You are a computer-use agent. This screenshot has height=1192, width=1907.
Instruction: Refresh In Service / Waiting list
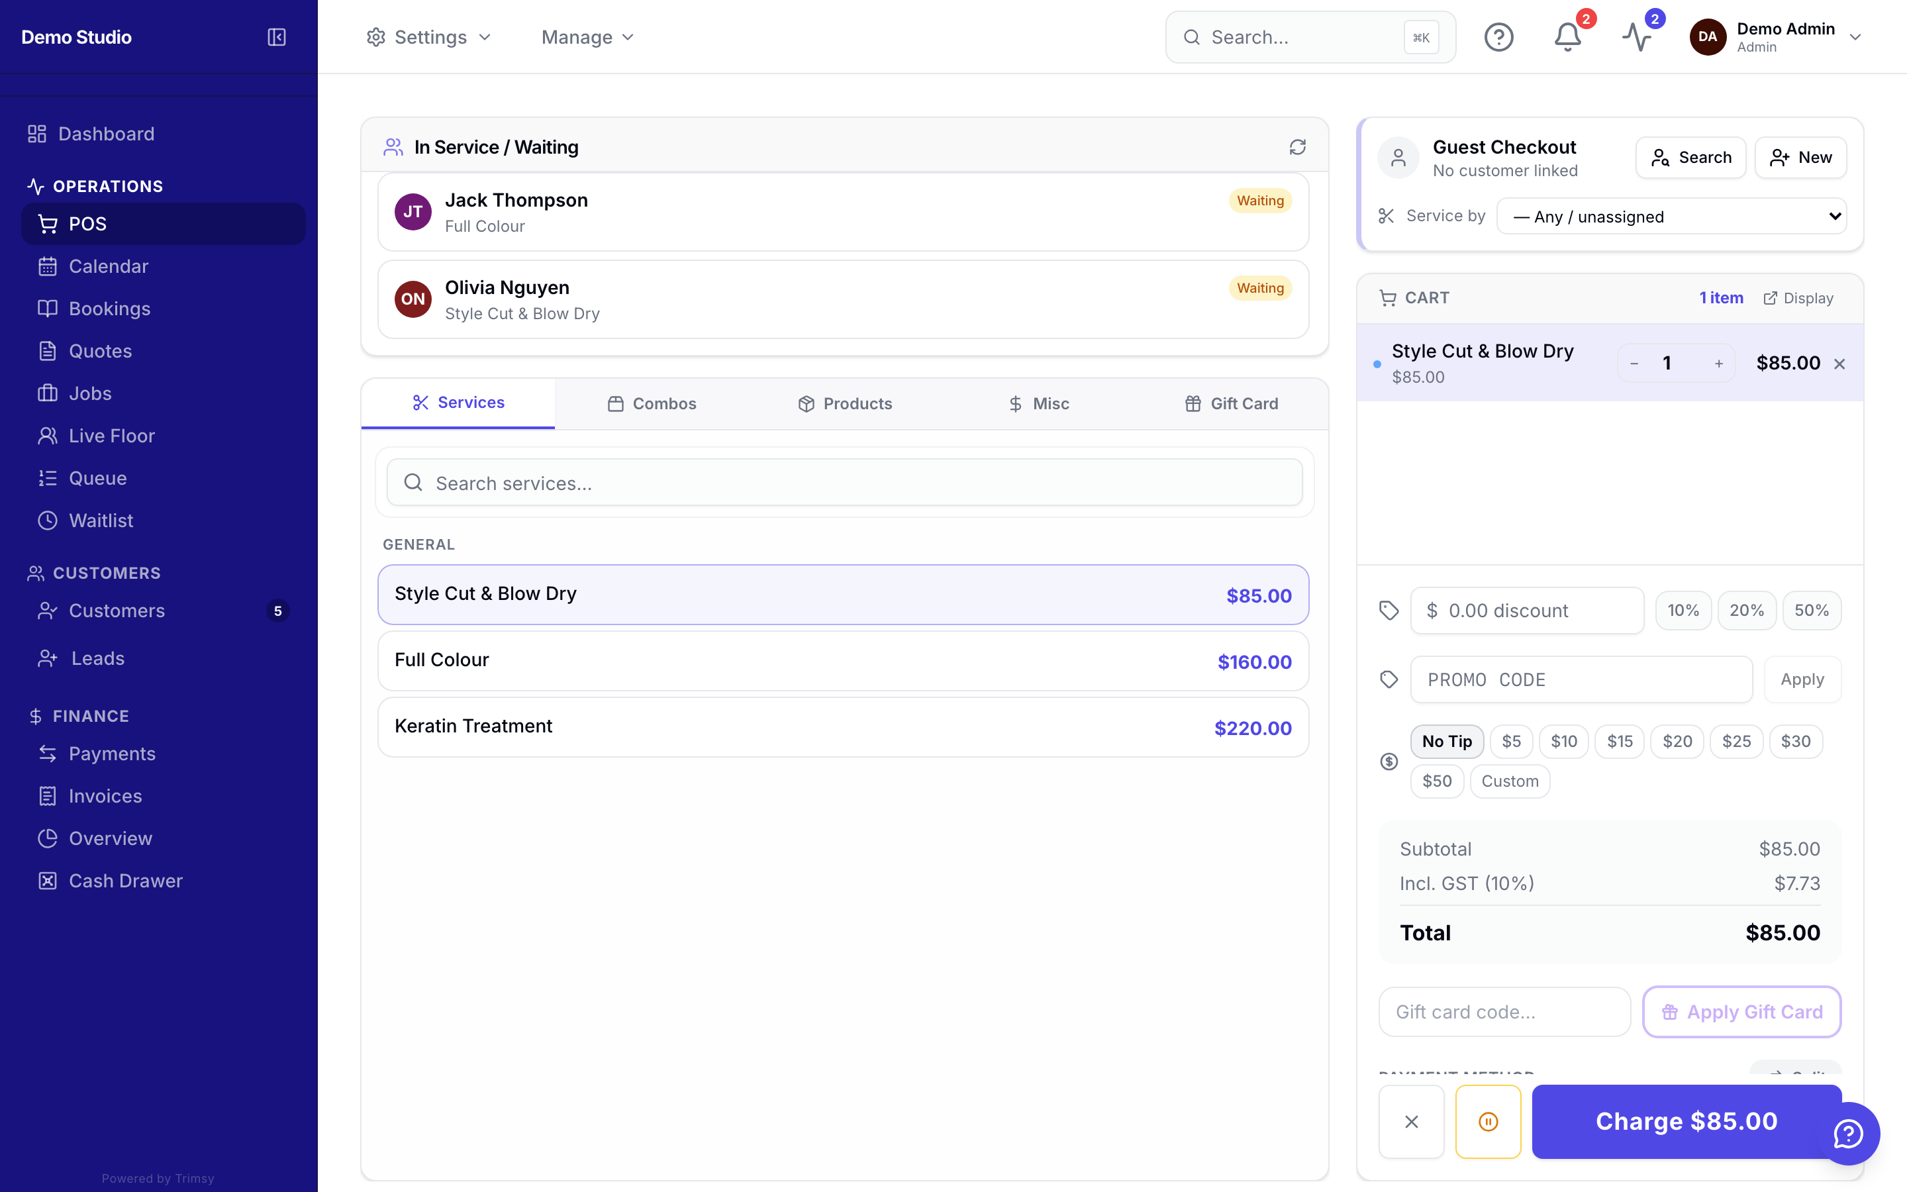(1297, 146)
